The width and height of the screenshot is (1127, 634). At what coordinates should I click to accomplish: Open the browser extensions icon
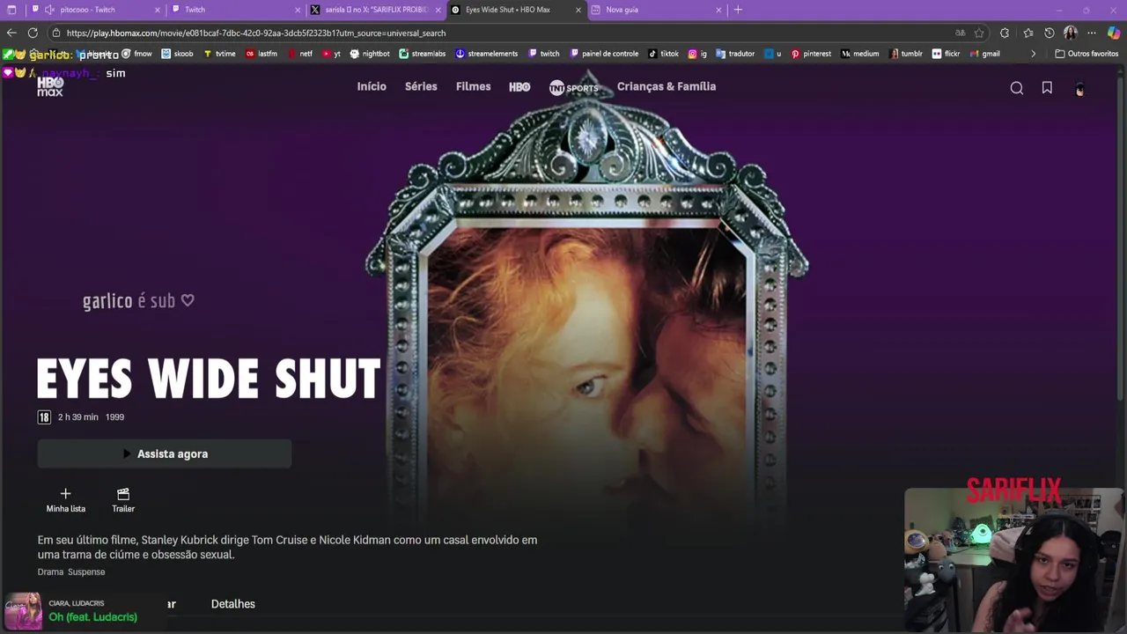(1005, 33)
